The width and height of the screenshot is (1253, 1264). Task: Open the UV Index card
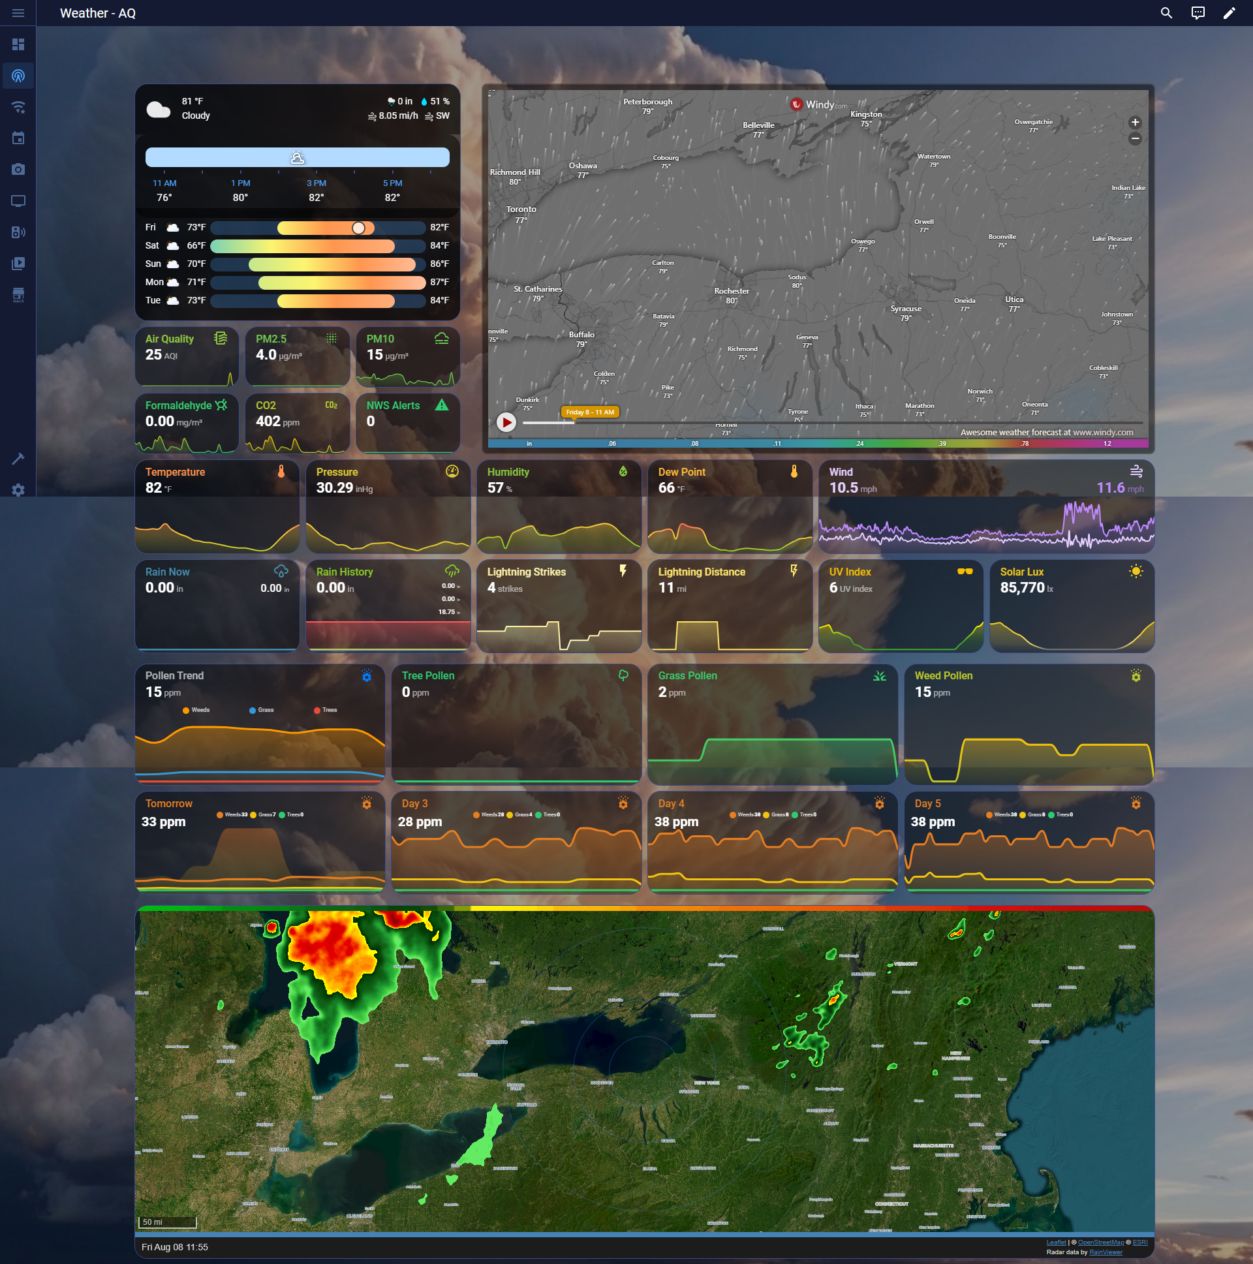(x=901, y=606)
